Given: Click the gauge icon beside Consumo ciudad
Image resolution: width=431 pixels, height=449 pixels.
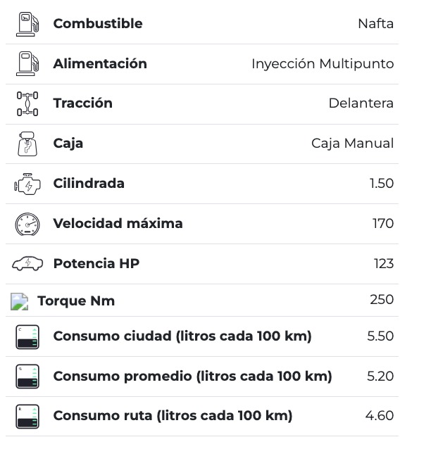Looking at the screenshot, I should pyautogui.click(x=27, y=336).
